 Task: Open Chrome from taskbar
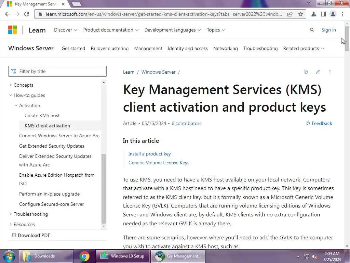pyautogui.click(x=84, y=256)
